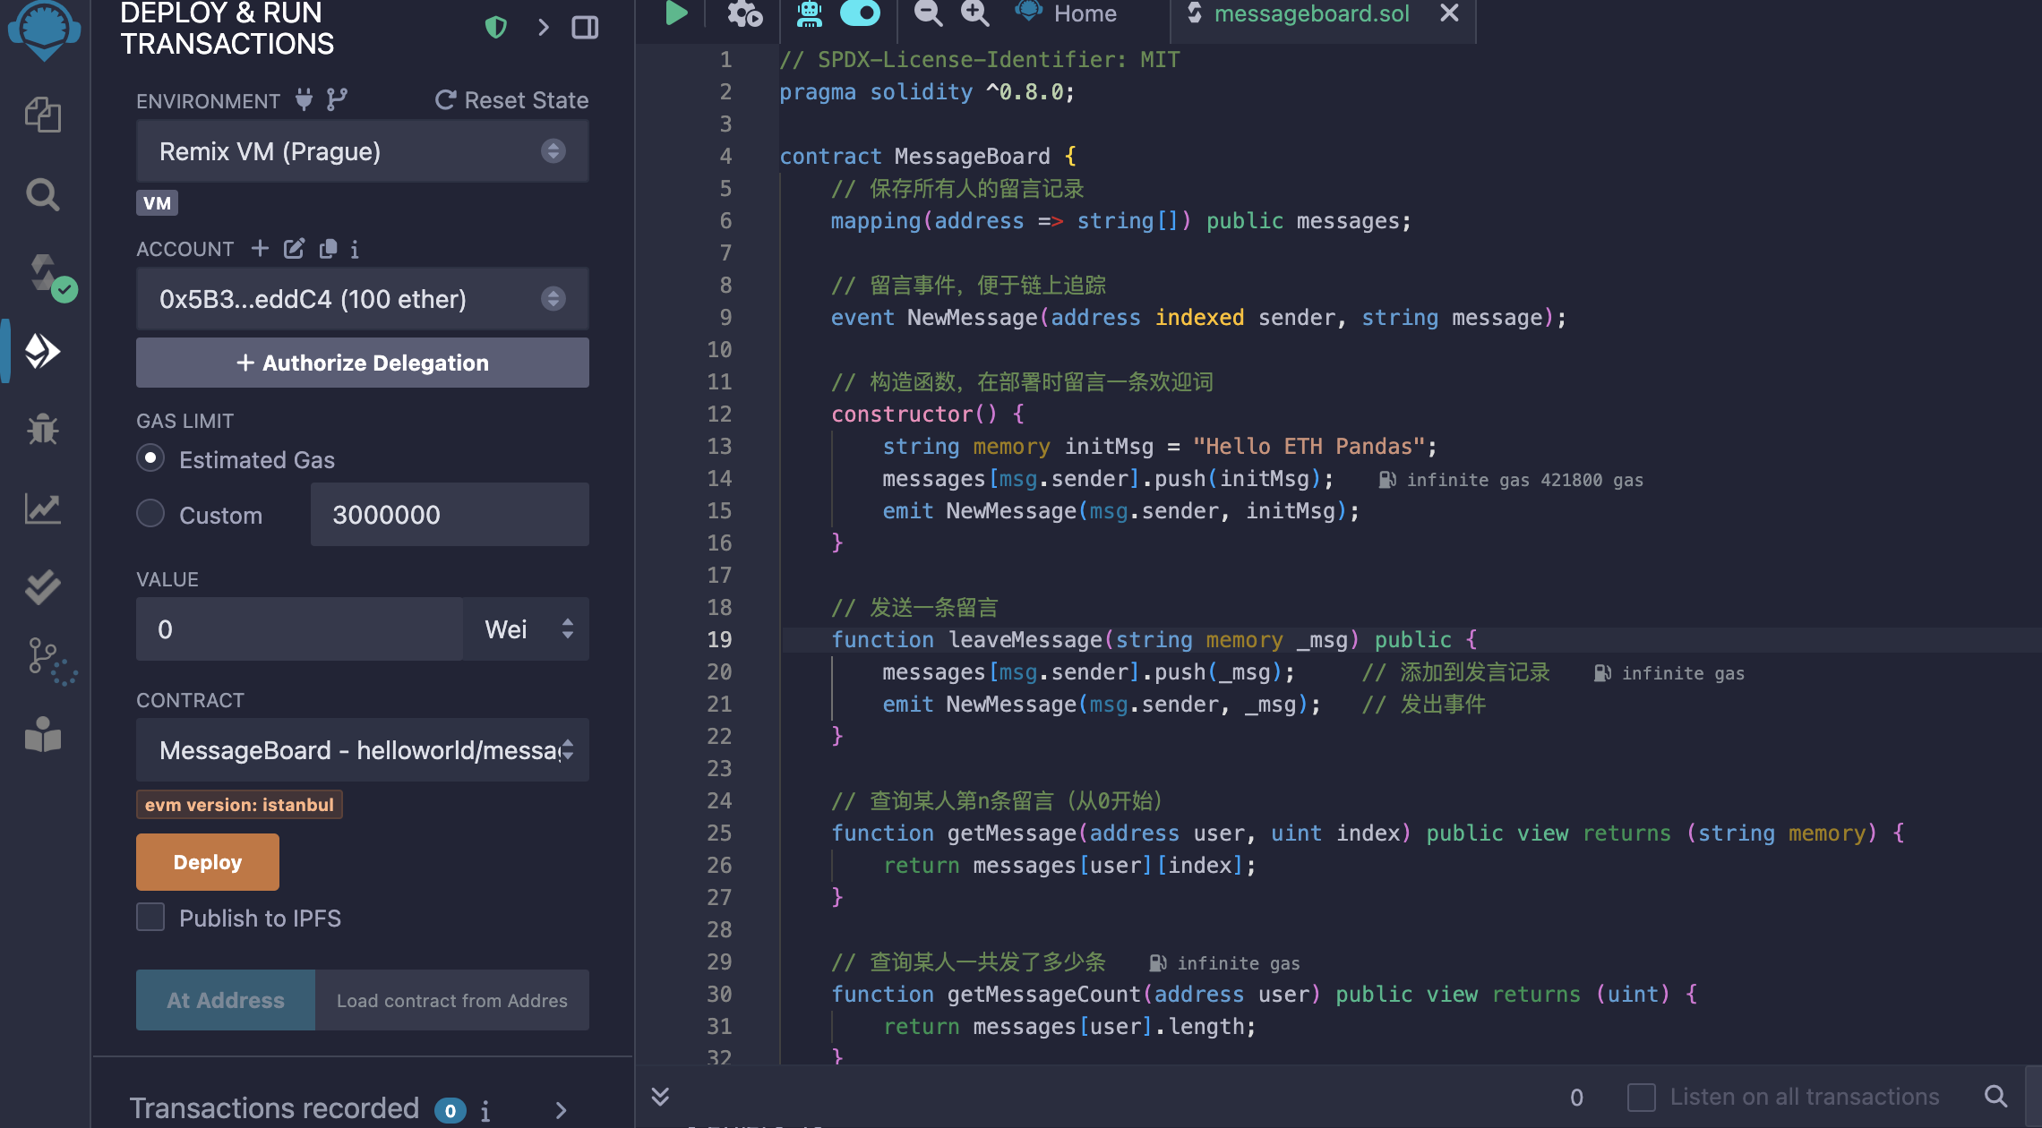
Task: Collapse the terminal with double chevron
Action: click(x=660, y=1096)
